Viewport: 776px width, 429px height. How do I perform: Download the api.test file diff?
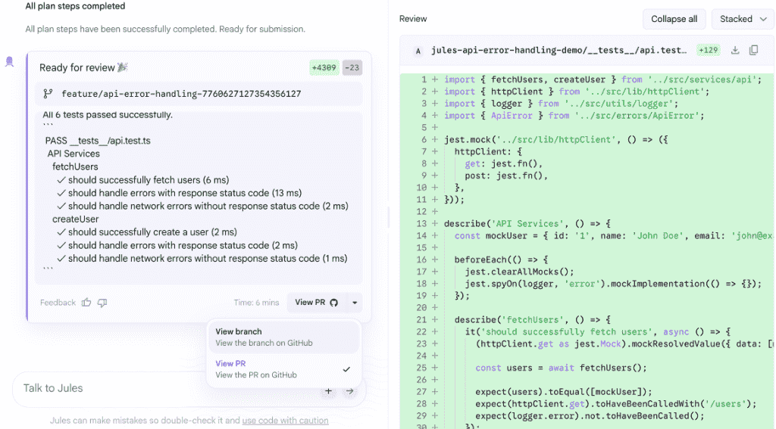pyautogui.click(x=735, y=50)
